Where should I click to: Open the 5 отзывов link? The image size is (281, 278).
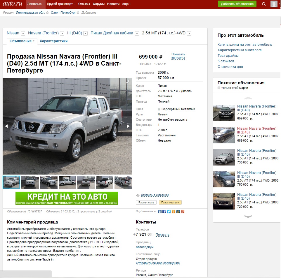point(226,61)
